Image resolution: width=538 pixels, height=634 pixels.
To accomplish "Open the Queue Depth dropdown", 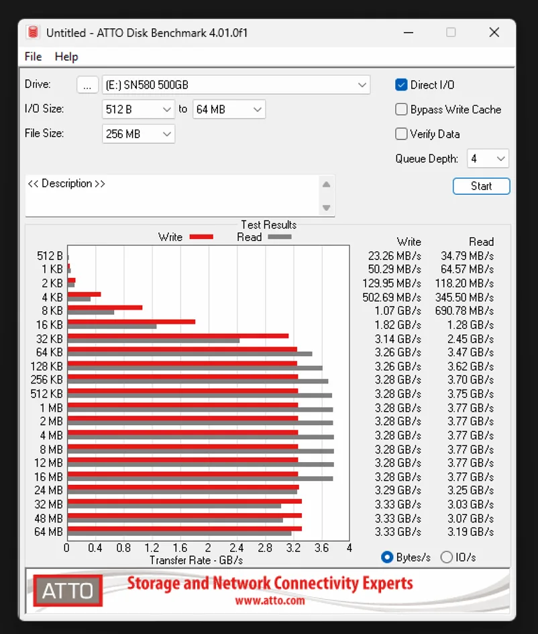I will coord(488,158).
